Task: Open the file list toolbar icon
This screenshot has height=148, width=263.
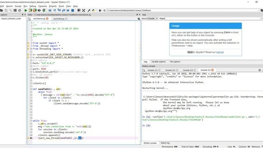Action: pyautogui.click(x=15, y=10)
